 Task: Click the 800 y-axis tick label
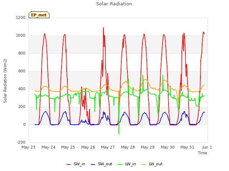(x=22, y=53)
